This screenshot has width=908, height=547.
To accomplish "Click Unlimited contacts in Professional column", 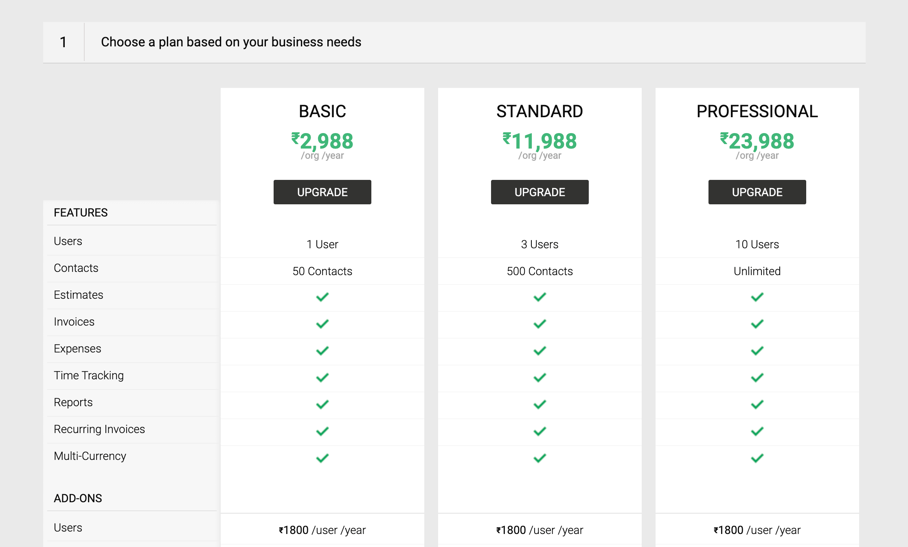I will click(757, 271).
